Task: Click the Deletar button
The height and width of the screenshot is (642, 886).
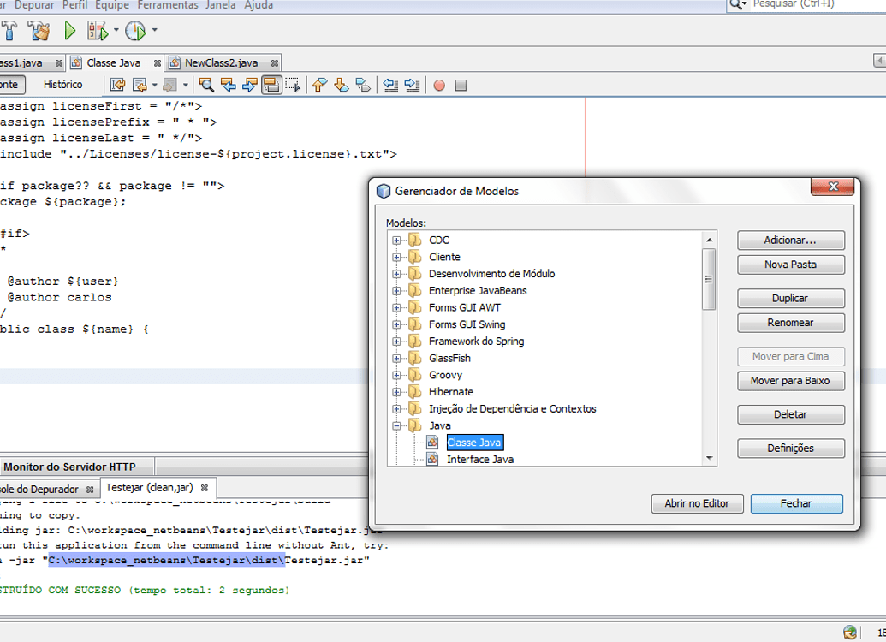Action: point(790,414)
